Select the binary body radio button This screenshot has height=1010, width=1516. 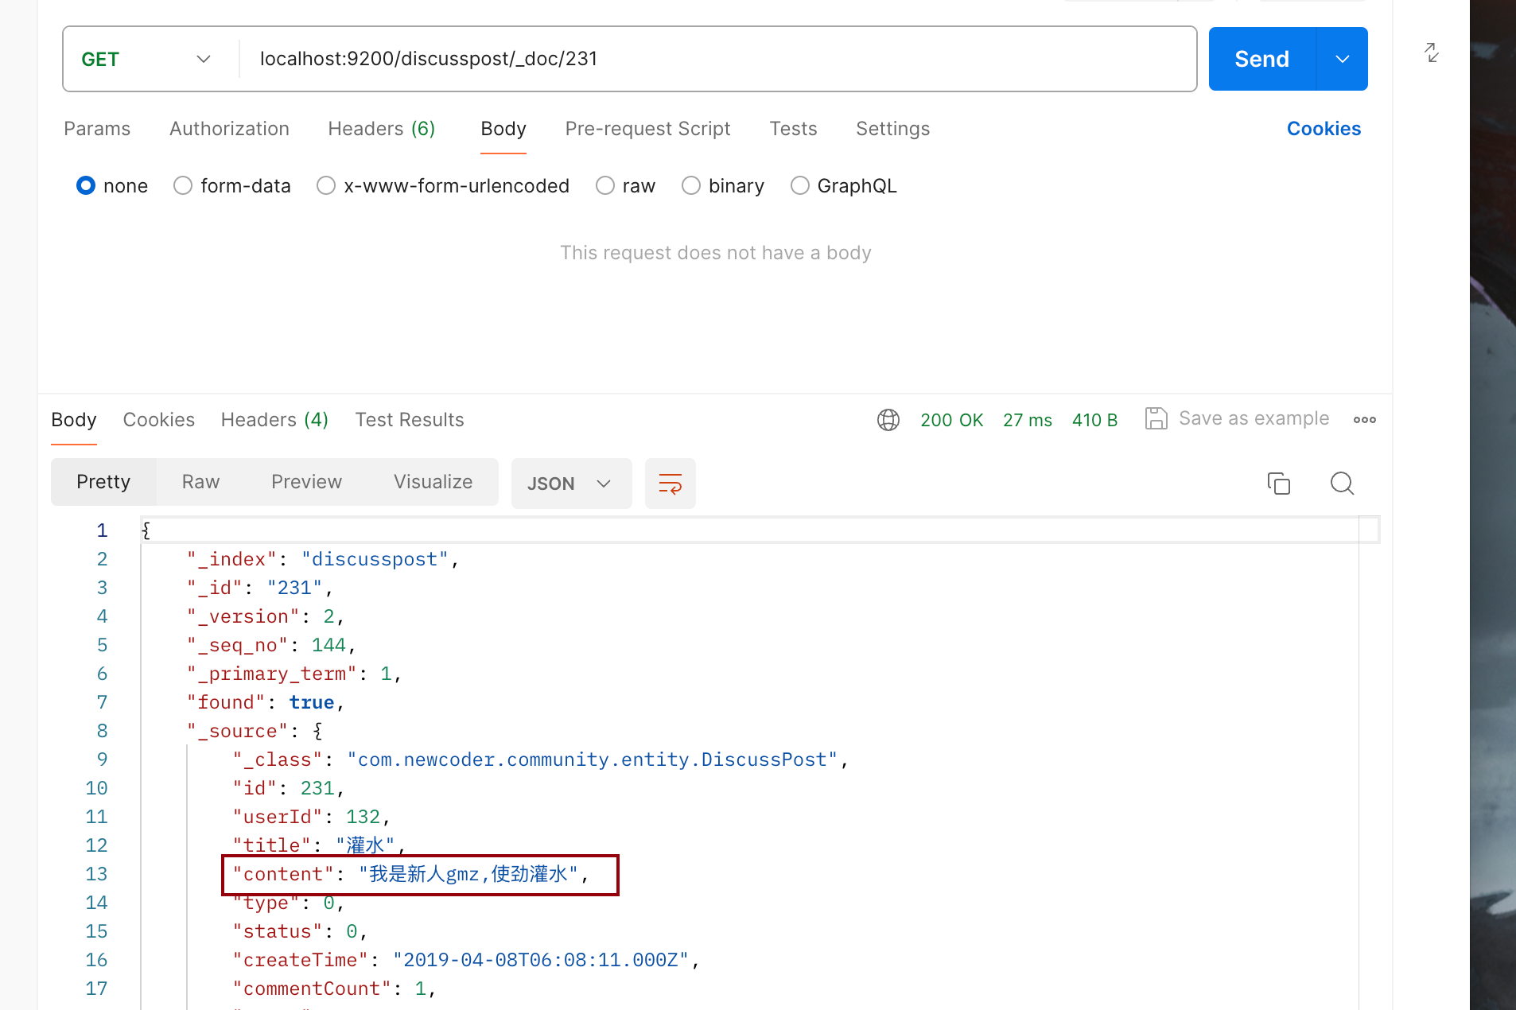click(691, 185)
